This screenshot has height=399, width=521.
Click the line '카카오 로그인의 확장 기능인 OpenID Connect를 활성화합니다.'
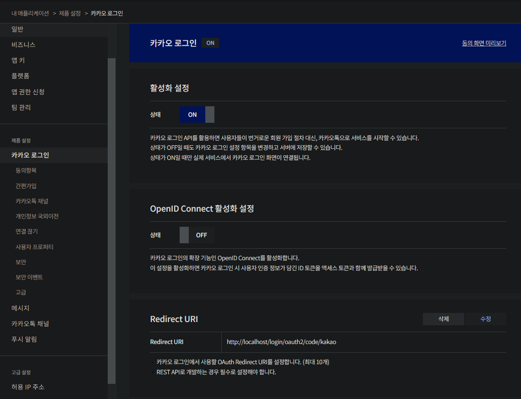click(225, 258)
